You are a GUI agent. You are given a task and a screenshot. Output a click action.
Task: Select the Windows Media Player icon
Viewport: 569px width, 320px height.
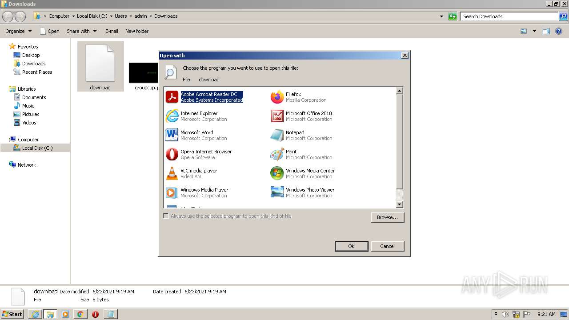(x=172, y=192)
